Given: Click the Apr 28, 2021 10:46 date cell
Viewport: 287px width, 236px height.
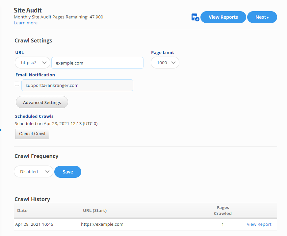Looking at the screenshot, I should (34, 224).
